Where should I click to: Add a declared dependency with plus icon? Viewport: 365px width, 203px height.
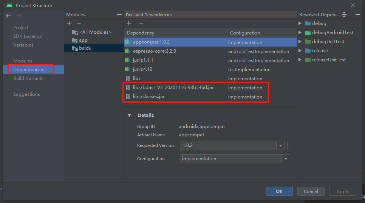pos(129,23)
